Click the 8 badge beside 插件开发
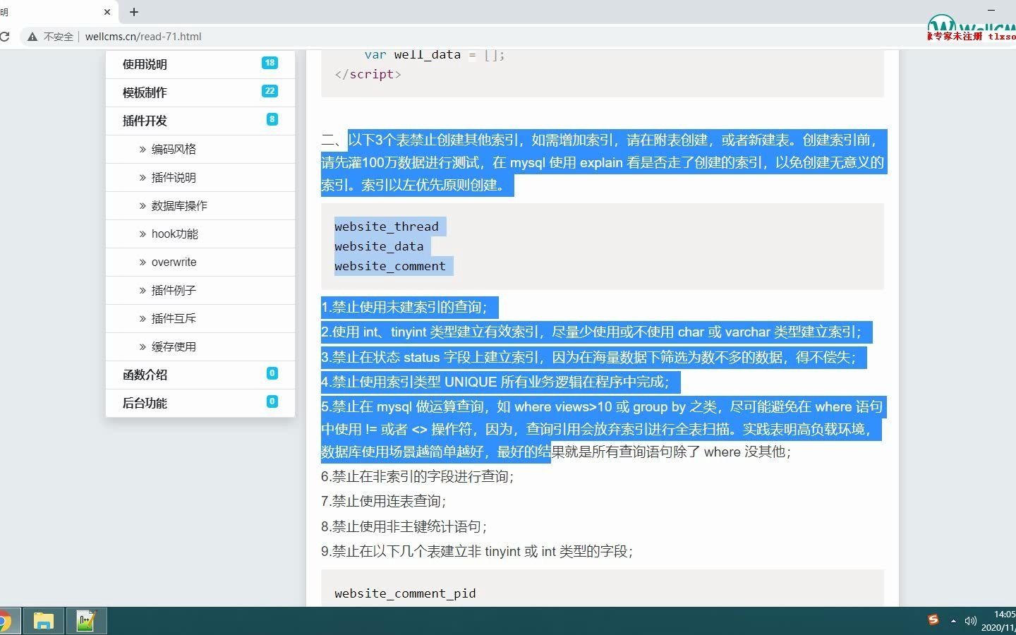1016x635 pixels. [272, 119]
